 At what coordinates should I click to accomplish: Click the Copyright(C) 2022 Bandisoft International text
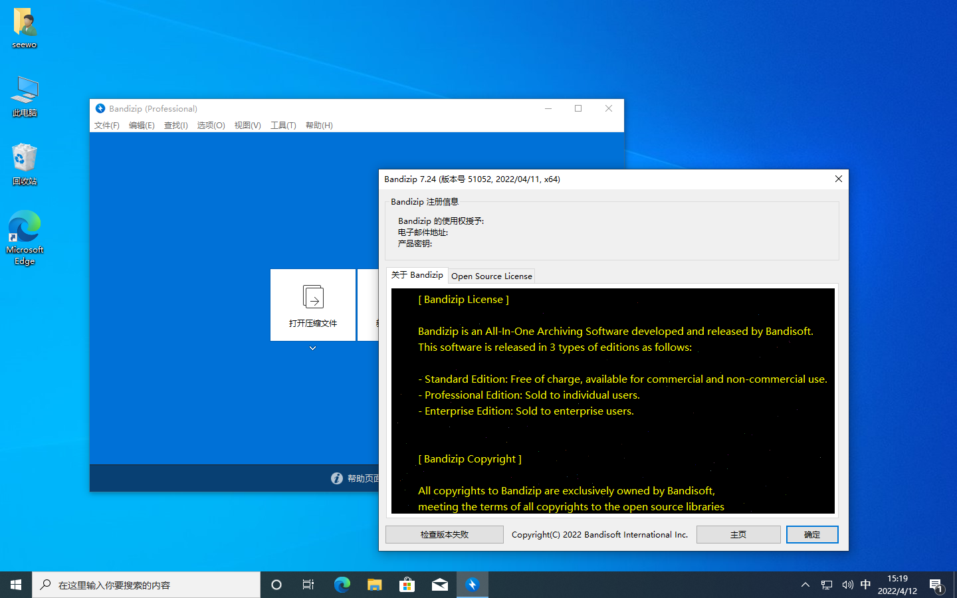(x=599, y=534)
